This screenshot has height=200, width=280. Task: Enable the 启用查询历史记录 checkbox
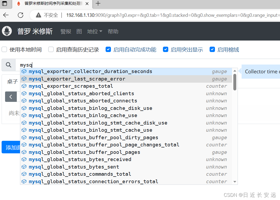[51, 49]
